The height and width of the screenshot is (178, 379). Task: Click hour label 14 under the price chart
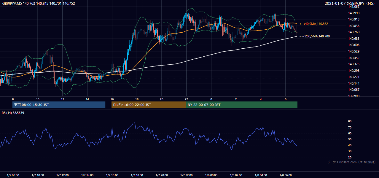pos(87,99)
